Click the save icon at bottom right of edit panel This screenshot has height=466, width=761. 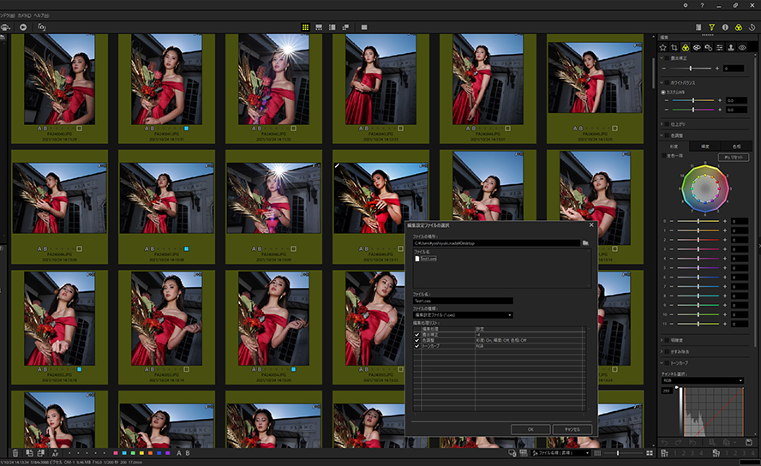pos(749,442)
